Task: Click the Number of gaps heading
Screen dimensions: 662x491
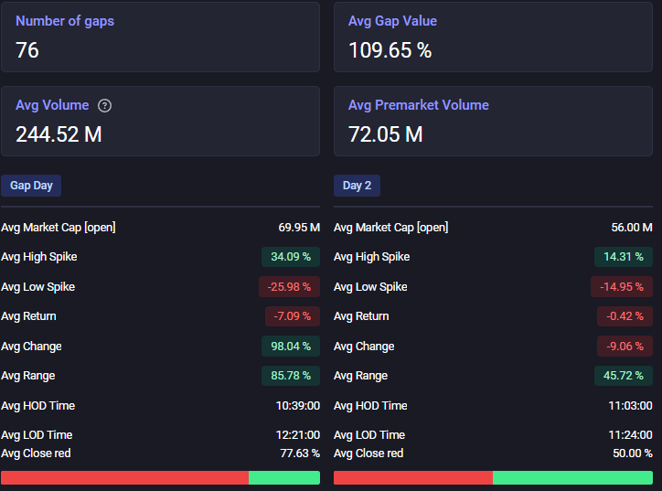Action: click(65, 21)
